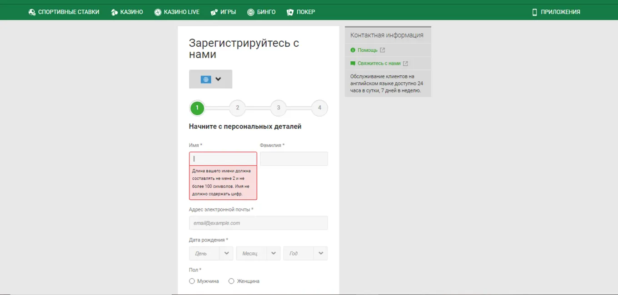Screen dimensions: 618x295
Task: Open the Год birth date dropdown
Action: pos(305,253)
